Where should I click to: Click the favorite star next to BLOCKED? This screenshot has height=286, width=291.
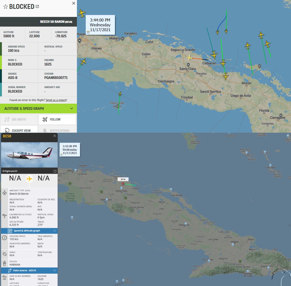pyautogui.click(x=6, y=7)
